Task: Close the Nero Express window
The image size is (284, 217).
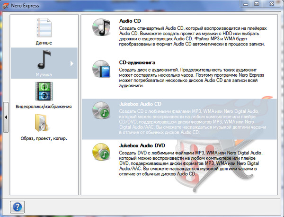Action: (272, 4)
